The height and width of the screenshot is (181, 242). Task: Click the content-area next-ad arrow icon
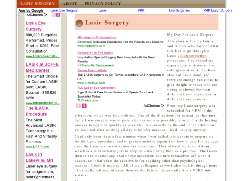[84, 106]
